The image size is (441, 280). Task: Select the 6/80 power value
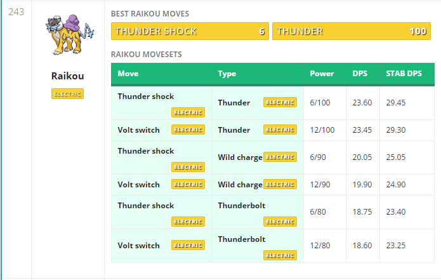pos(317,212)
